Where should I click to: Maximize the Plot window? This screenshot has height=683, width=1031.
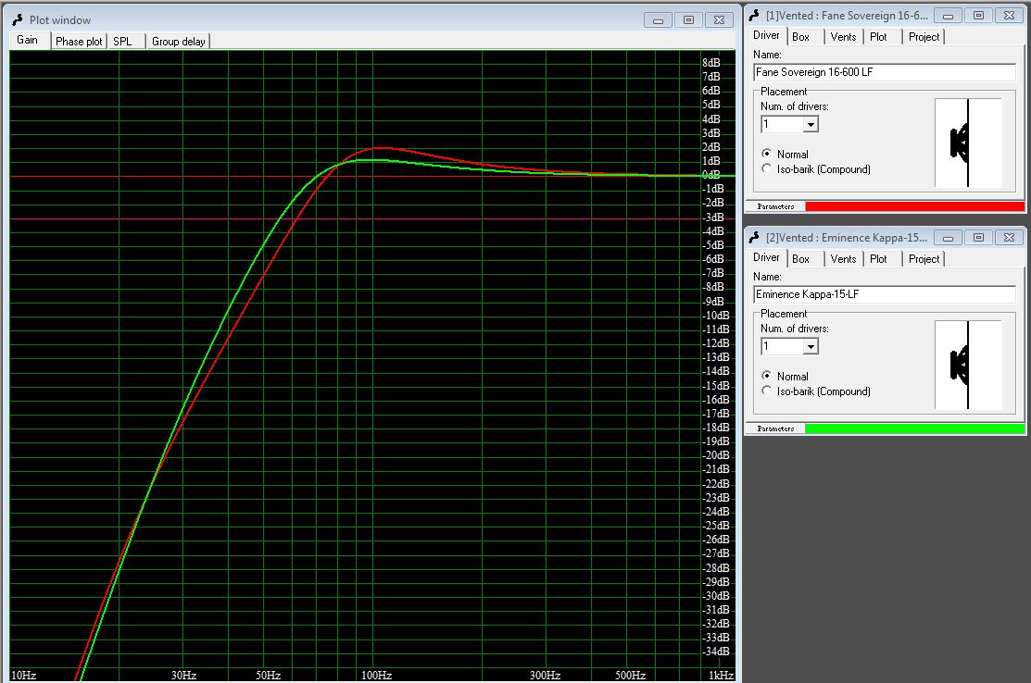688,19
